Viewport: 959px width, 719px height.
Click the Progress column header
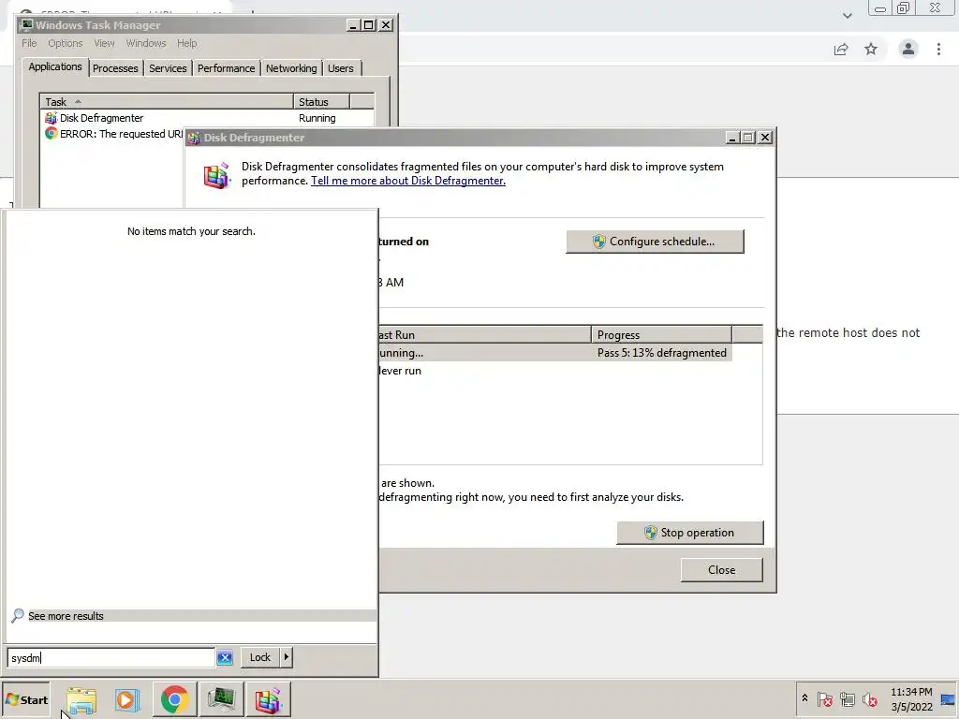point(661,335)
